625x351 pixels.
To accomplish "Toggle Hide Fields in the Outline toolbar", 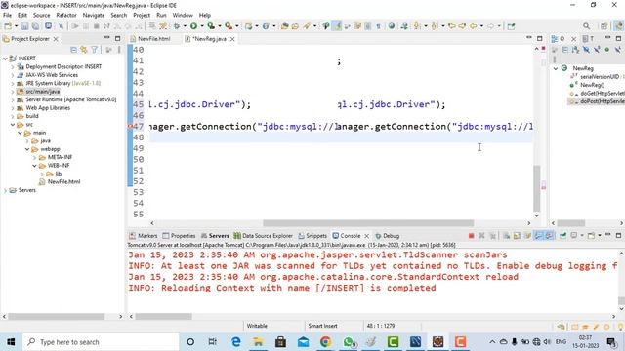I will click(586, 50).
